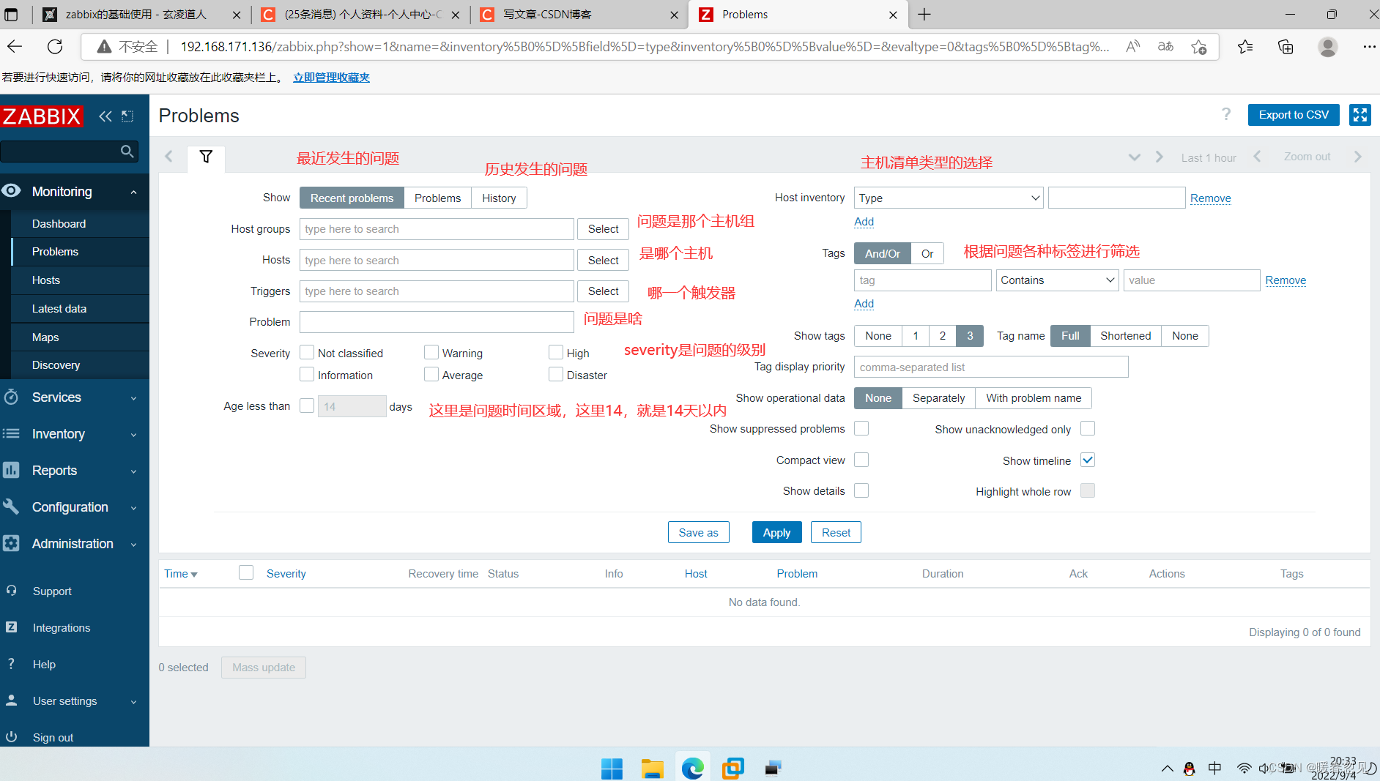
Task: Click Select button for Host groups
Action: (603, 229)
